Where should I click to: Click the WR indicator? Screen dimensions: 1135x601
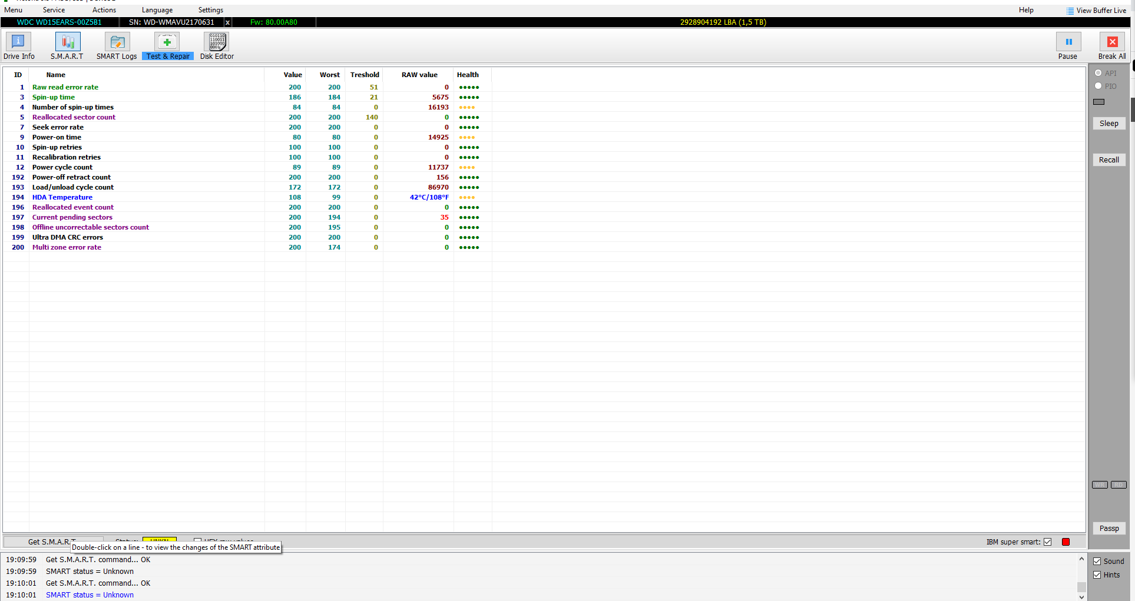(1100, 485)
